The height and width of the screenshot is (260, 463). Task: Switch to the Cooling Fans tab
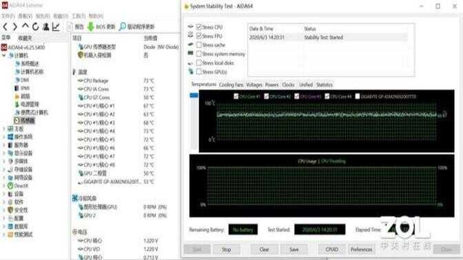(231, 85)
